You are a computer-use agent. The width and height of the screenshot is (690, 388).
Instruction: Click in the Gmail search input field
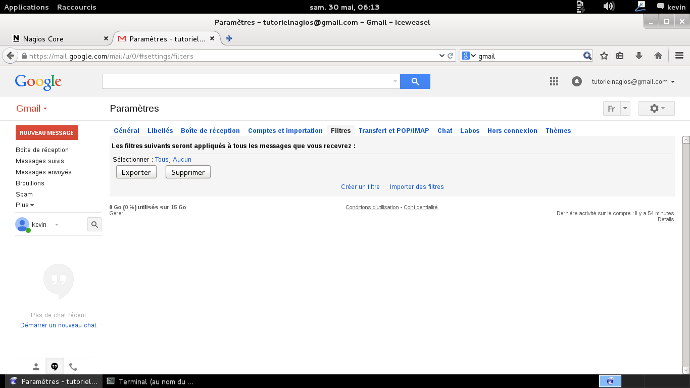[248, 81]
